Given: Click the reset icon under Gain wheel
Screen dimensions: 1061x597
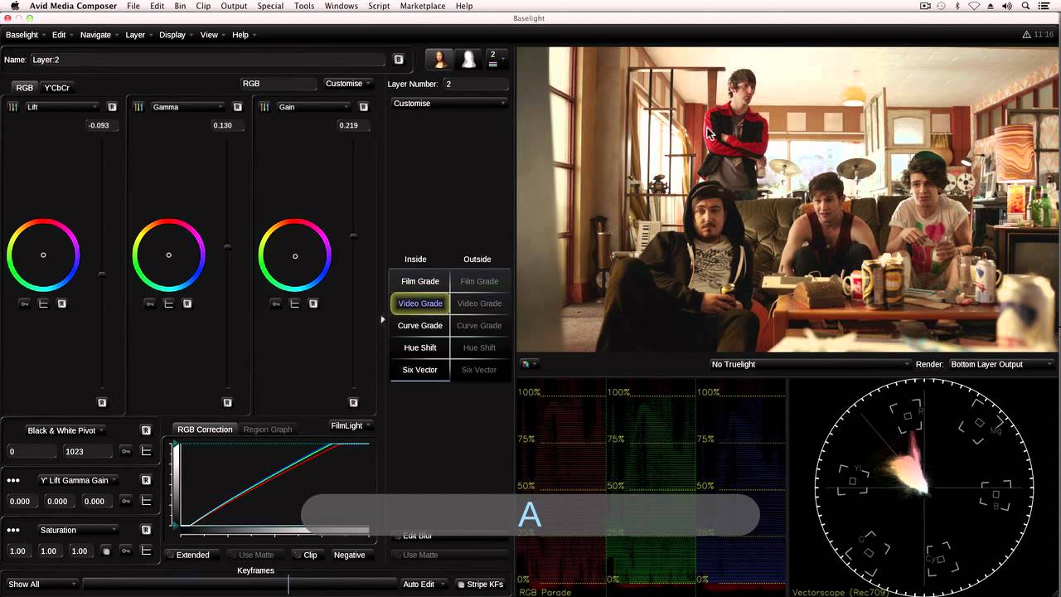Looking at the screenshot, I should [x=313, y=303].
